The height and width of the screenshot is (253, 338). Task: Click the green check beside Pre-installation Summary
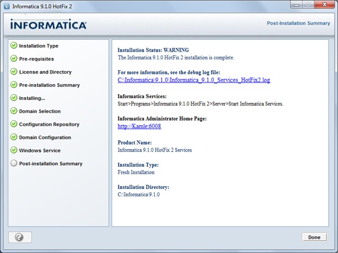tap(14, 85)
